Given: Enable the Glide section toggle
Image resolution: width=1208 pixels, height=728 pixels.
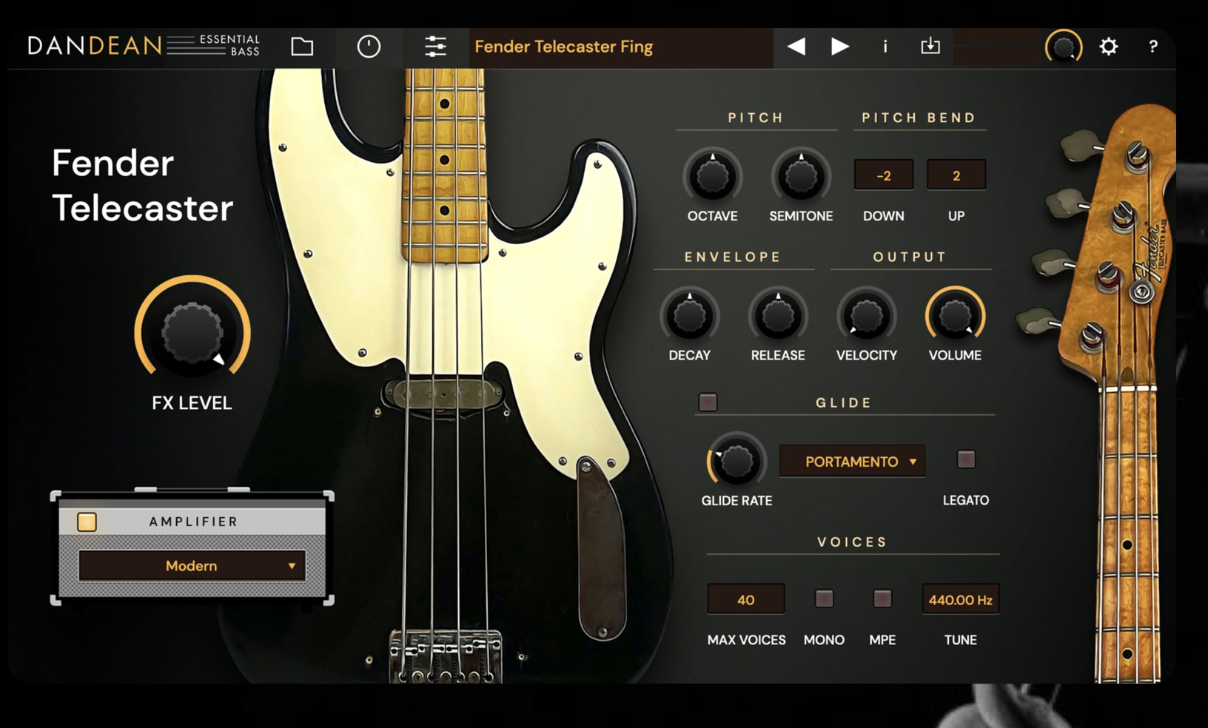Looking at the screenshot, I should (x=708, y=402).
